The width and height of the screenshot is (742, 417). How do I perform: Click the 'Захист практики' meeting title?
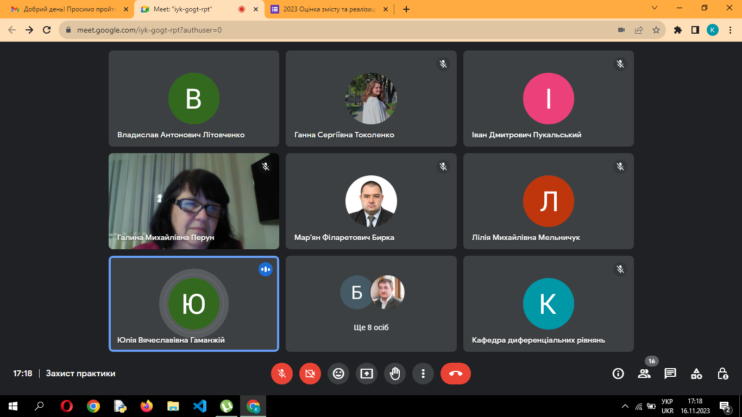pos(80,374)
